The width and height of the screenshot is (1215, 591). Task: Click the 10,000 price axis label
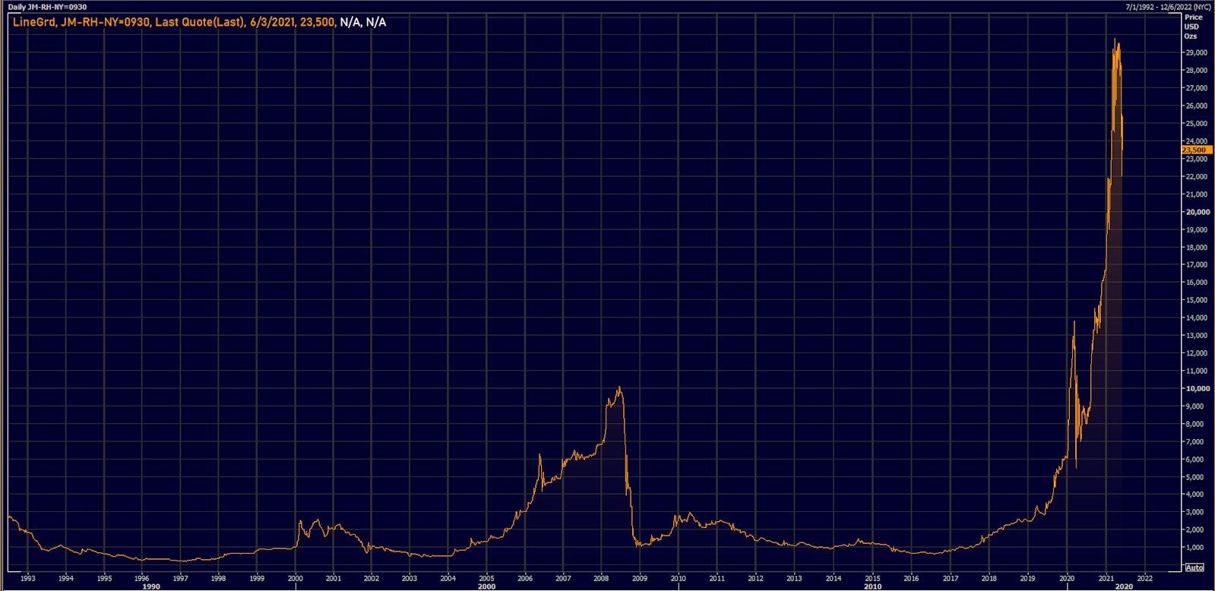click(x=1198, y=388)
